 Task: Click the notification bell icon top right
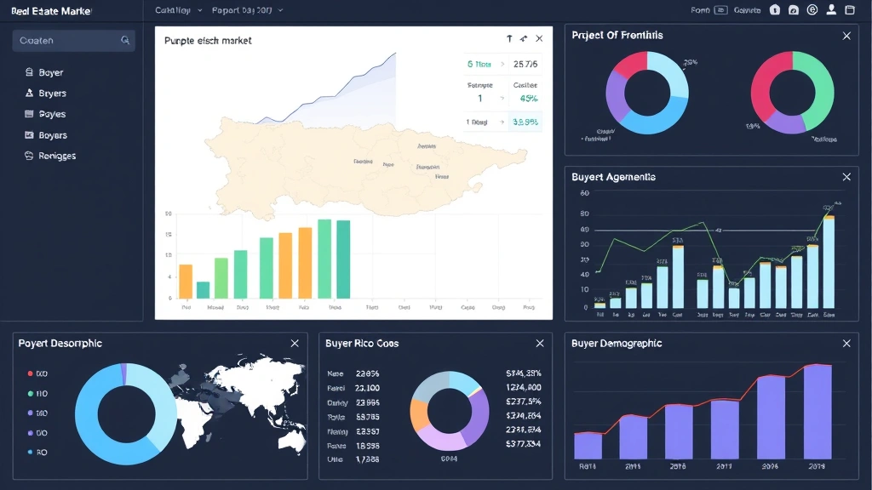click(774, 9)
